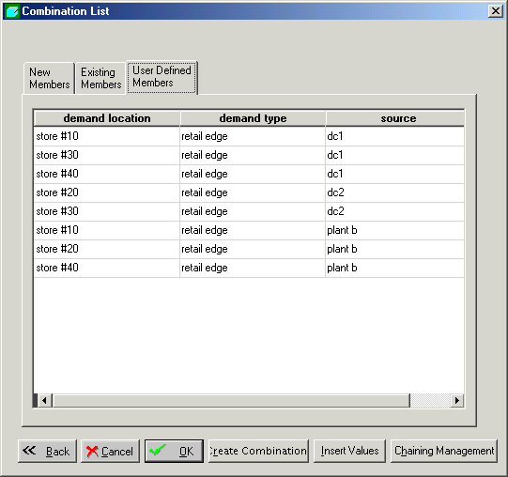Click retail edge in the store #40 plant b row
The width and height of the screenshot is (508, 477).
coord(253,268)
